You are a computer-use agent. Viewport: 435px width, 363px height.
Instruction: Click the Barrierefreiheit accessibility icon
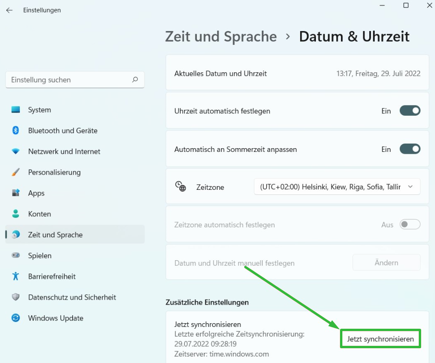pos(16,276)
